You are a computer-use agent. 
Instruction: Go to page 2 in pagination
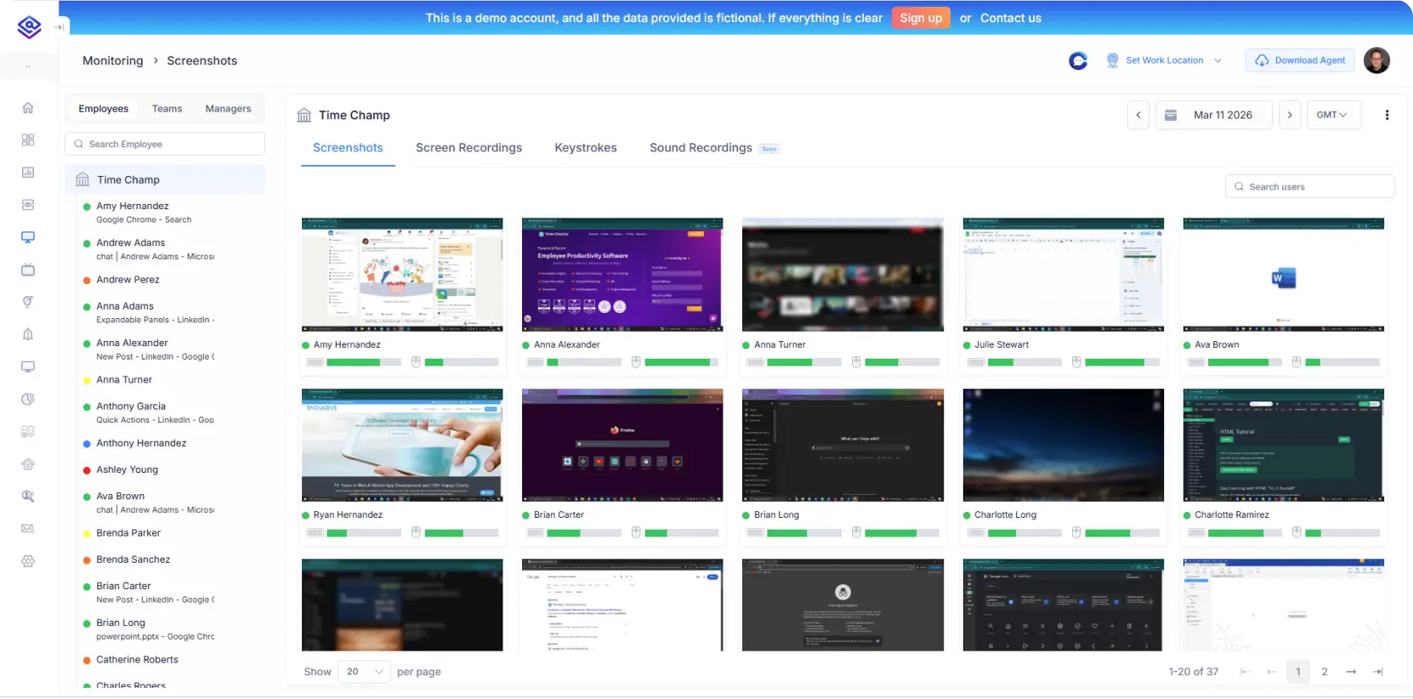pyautogui.click(x=1325, y=672)
